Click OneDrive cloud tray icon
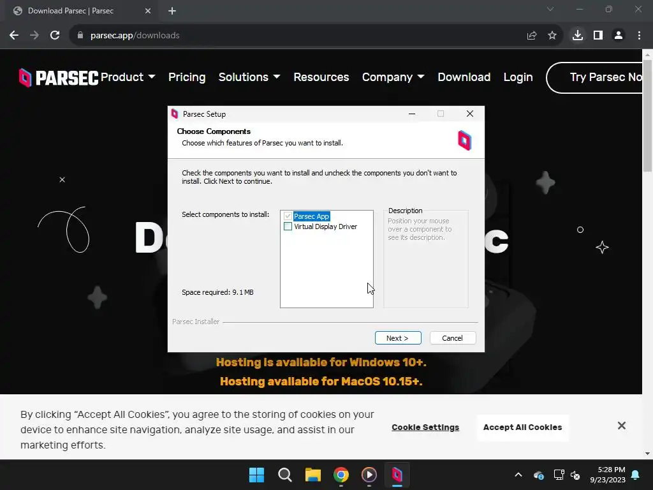The image size is (653, 490). (x=538, y=475)
